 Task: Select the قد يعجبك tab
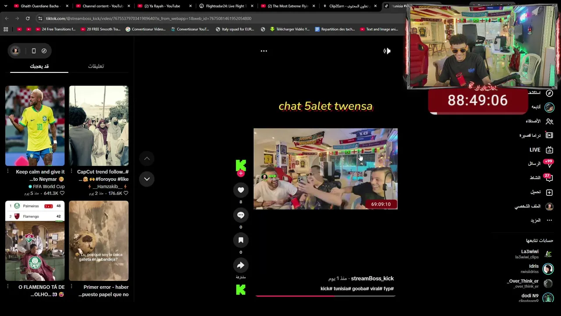click(x=39, y=66)
